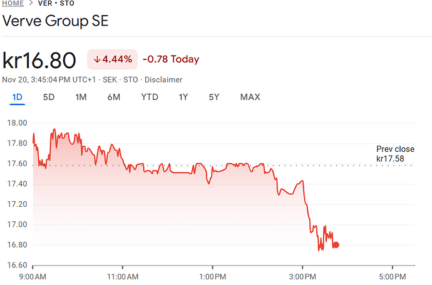This screenshot has height=285, width=432.
Task: Select the 6M range tab
Action: [x=113, y=97]
